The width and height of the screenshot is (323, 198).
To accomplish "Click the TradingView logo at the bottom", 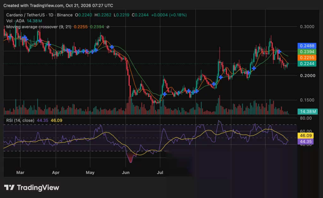I will click(x=32, y=188).
